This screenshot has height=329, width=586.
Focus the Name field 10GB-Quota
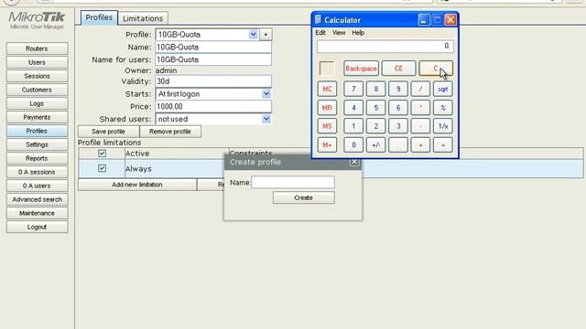tap(213, 47)
